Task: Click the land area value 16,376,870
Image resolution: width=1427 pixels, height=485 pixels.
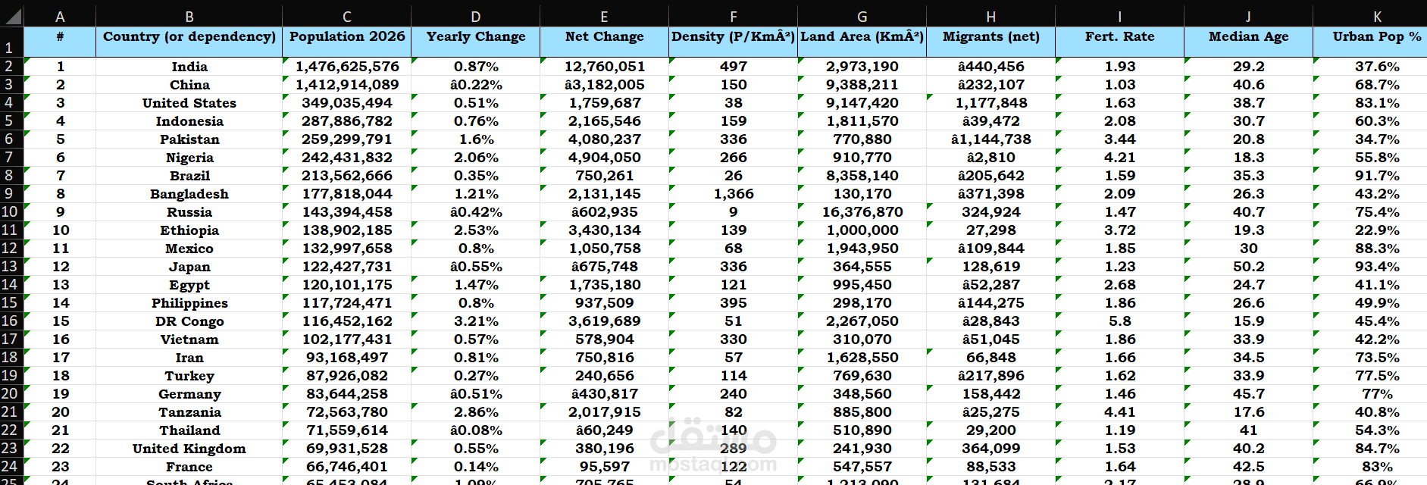Action: 862,212
